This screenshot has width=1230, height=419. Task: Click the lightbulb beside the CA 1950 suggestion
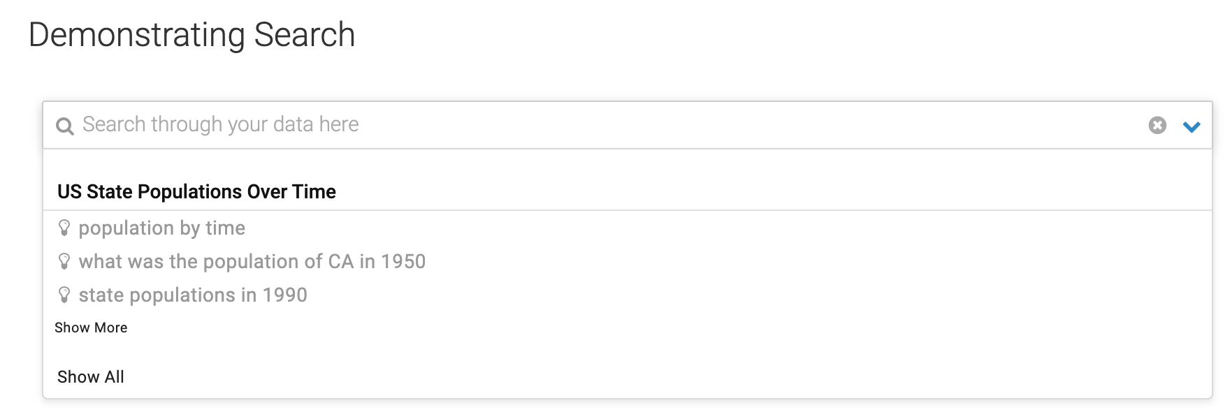pos(64,261)
